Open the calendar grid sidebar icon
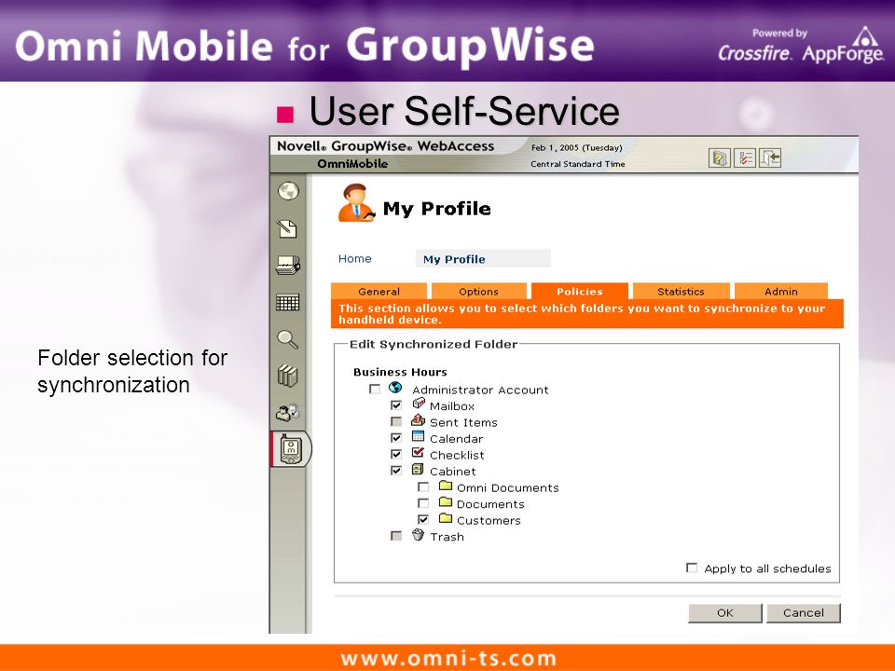Screen dimensions: 895x671 pyautogui.click(x=288, y=302)
